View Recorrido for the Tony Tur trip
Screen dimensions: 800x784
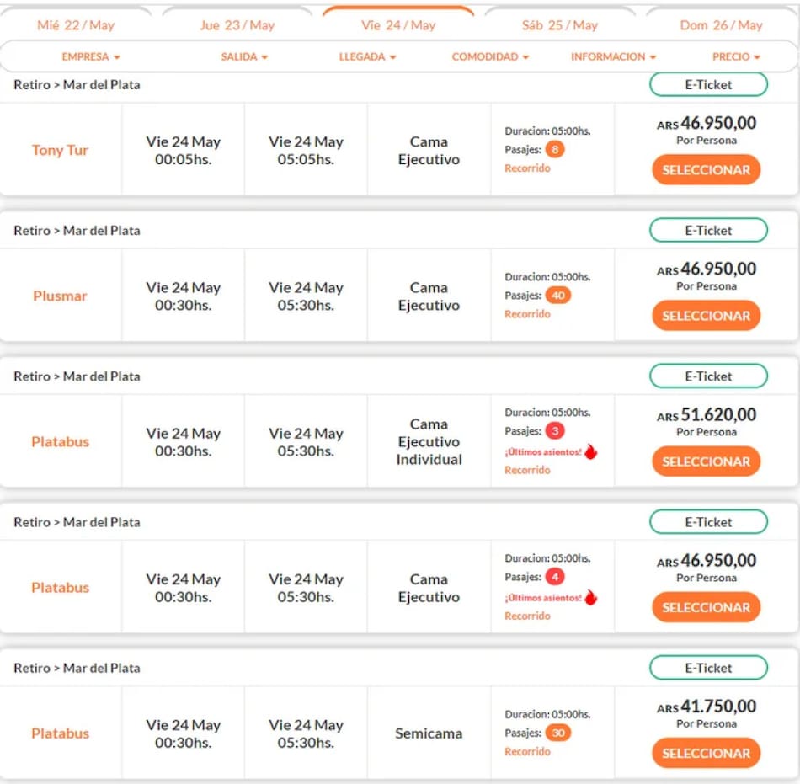527,168
